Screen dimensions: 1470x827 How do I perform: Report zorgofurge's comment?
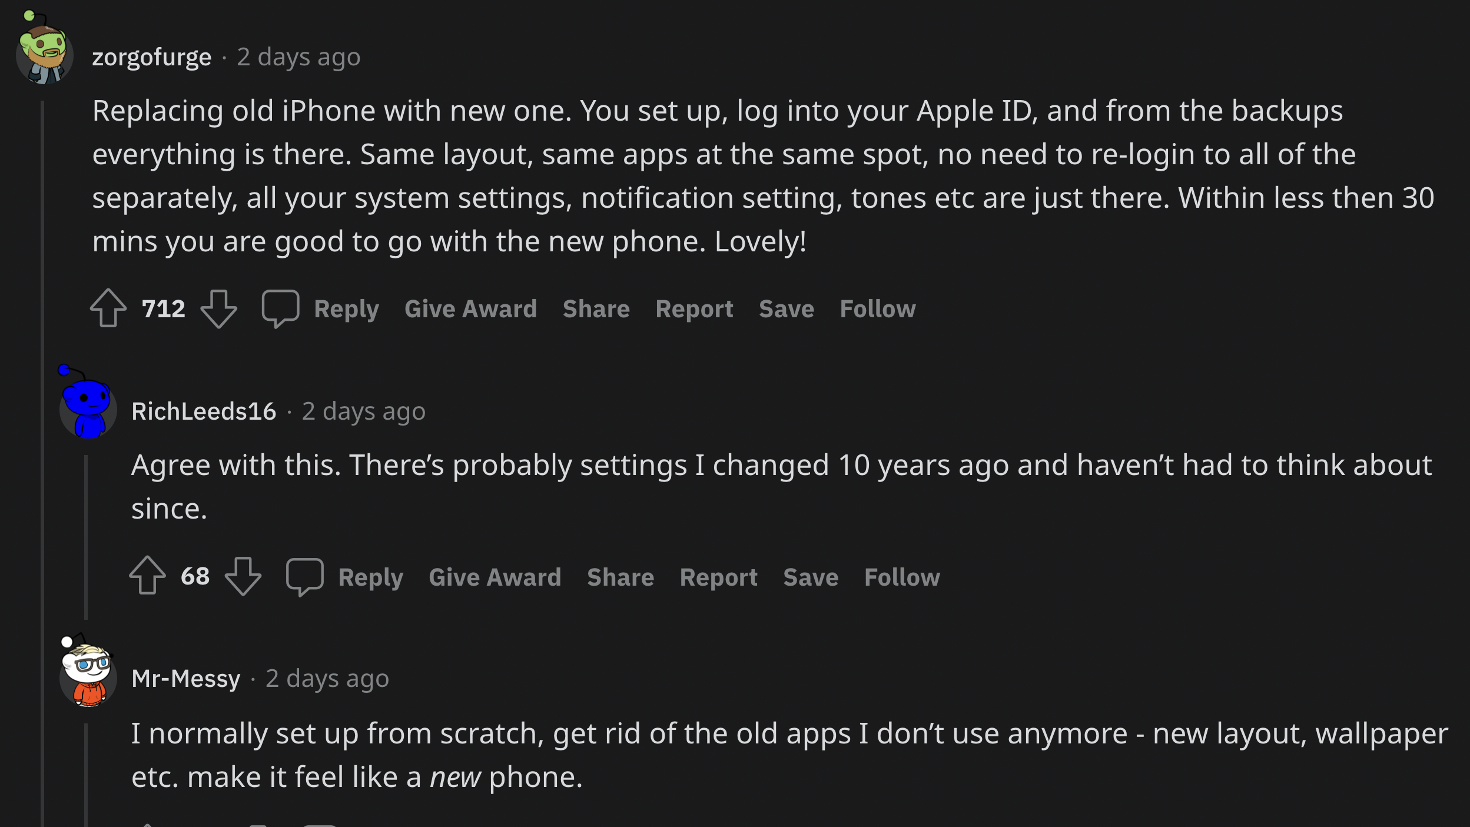click(x=693, y=308)
